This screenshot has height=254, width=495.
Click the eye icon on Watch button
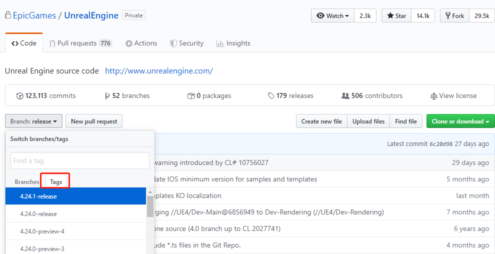(x=320, y=16)
